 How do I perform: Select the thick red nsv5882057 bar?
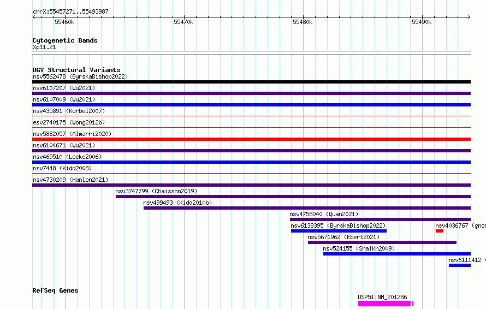pos(251,139)
